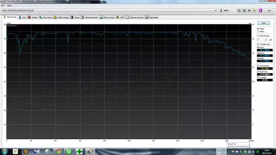Open options via green tag icon
Viewport: 276px width, 155px height.
pos(254,10)
